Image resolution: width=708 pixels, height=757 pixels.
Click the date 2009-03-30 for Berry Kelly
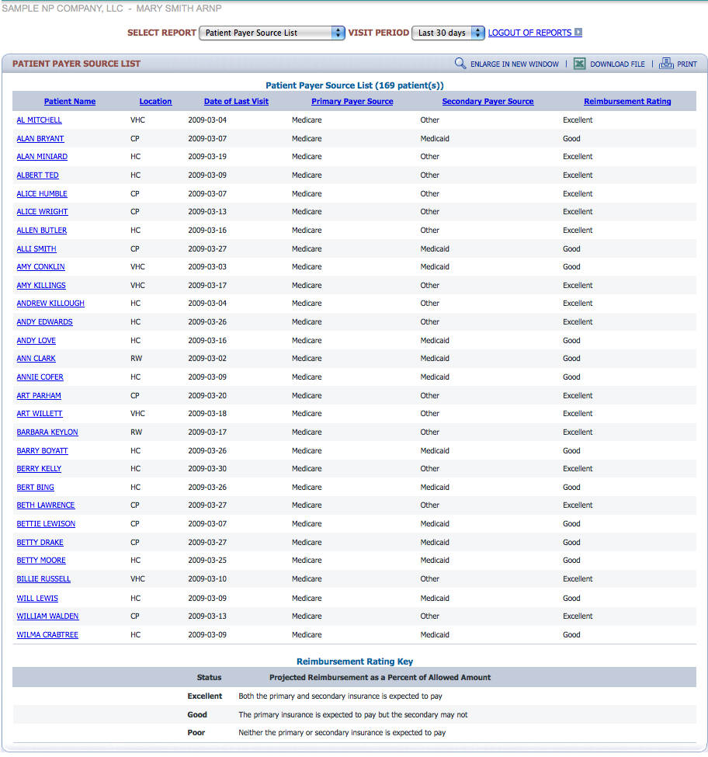click(207, 468)
